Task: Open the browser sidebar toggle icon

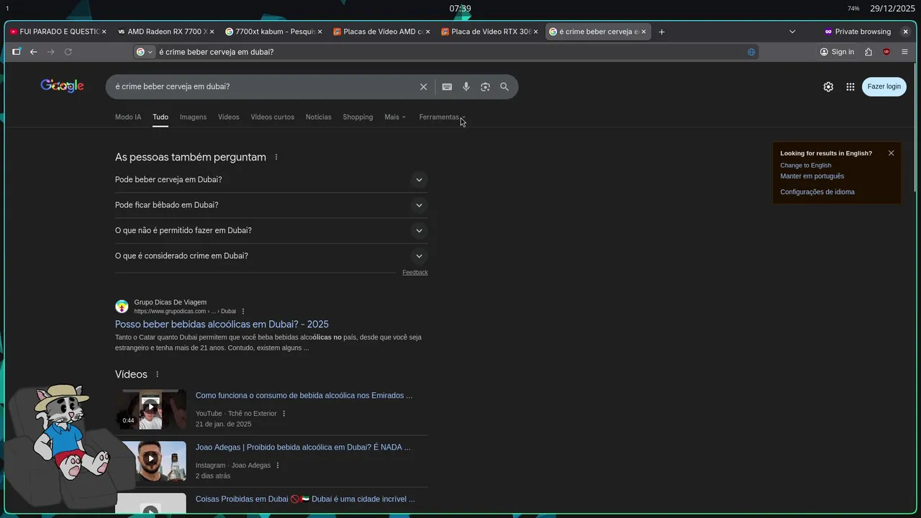Action: 17,52
